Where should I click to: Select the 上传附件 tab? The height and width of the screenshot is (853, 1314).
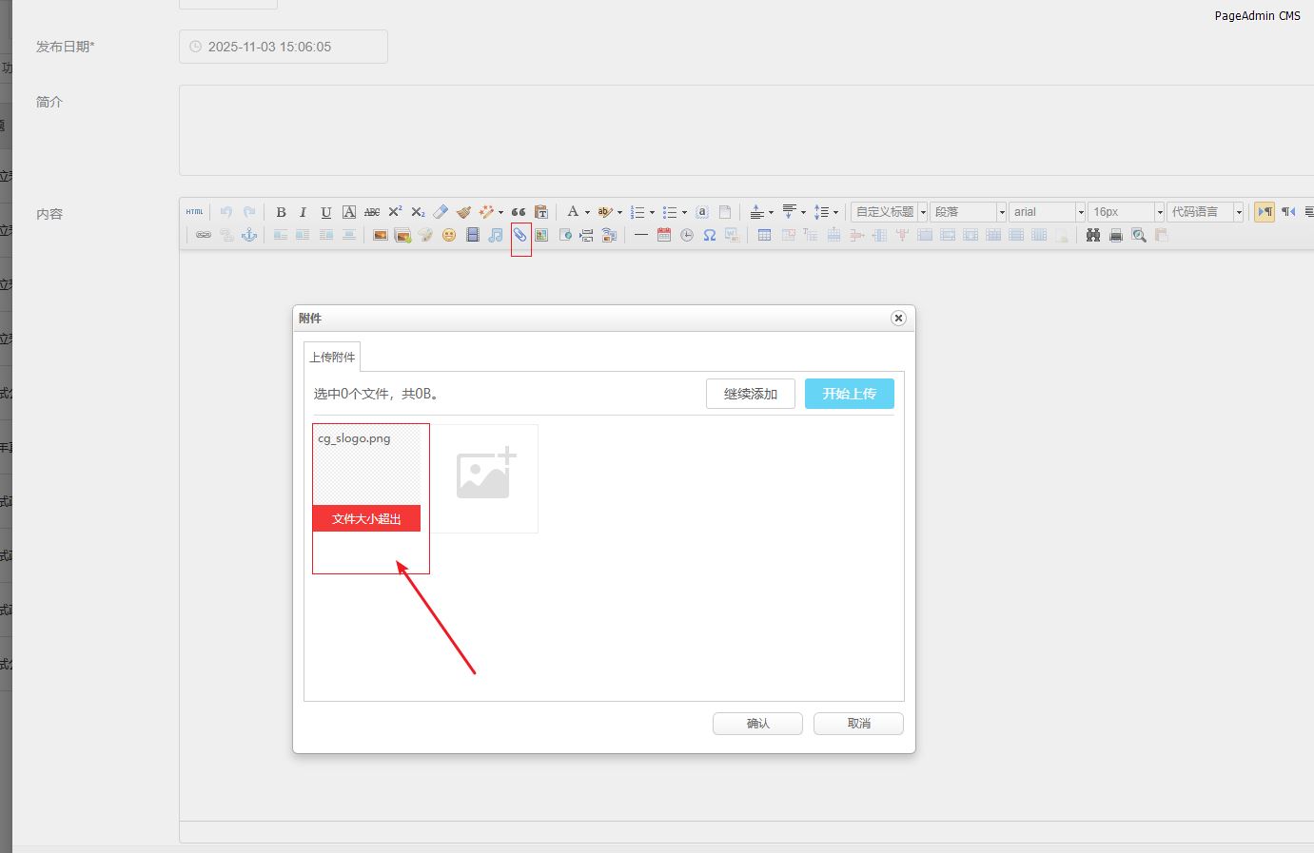click(332, 357)
